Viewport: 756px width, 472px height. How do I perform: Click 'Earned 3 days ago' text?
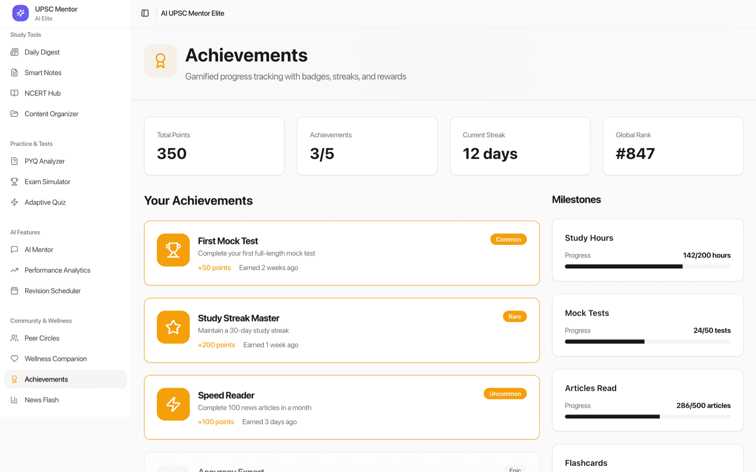269,422
